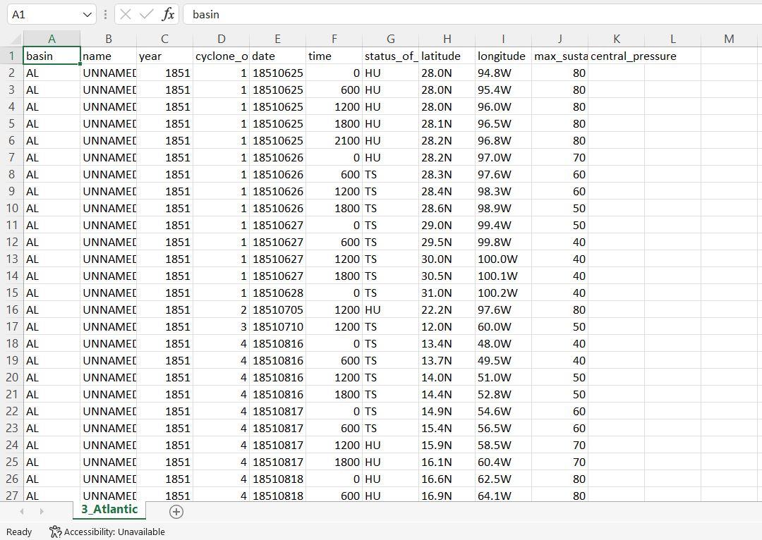
Task: Select the column A header
Action: click(x=52, y=39)
